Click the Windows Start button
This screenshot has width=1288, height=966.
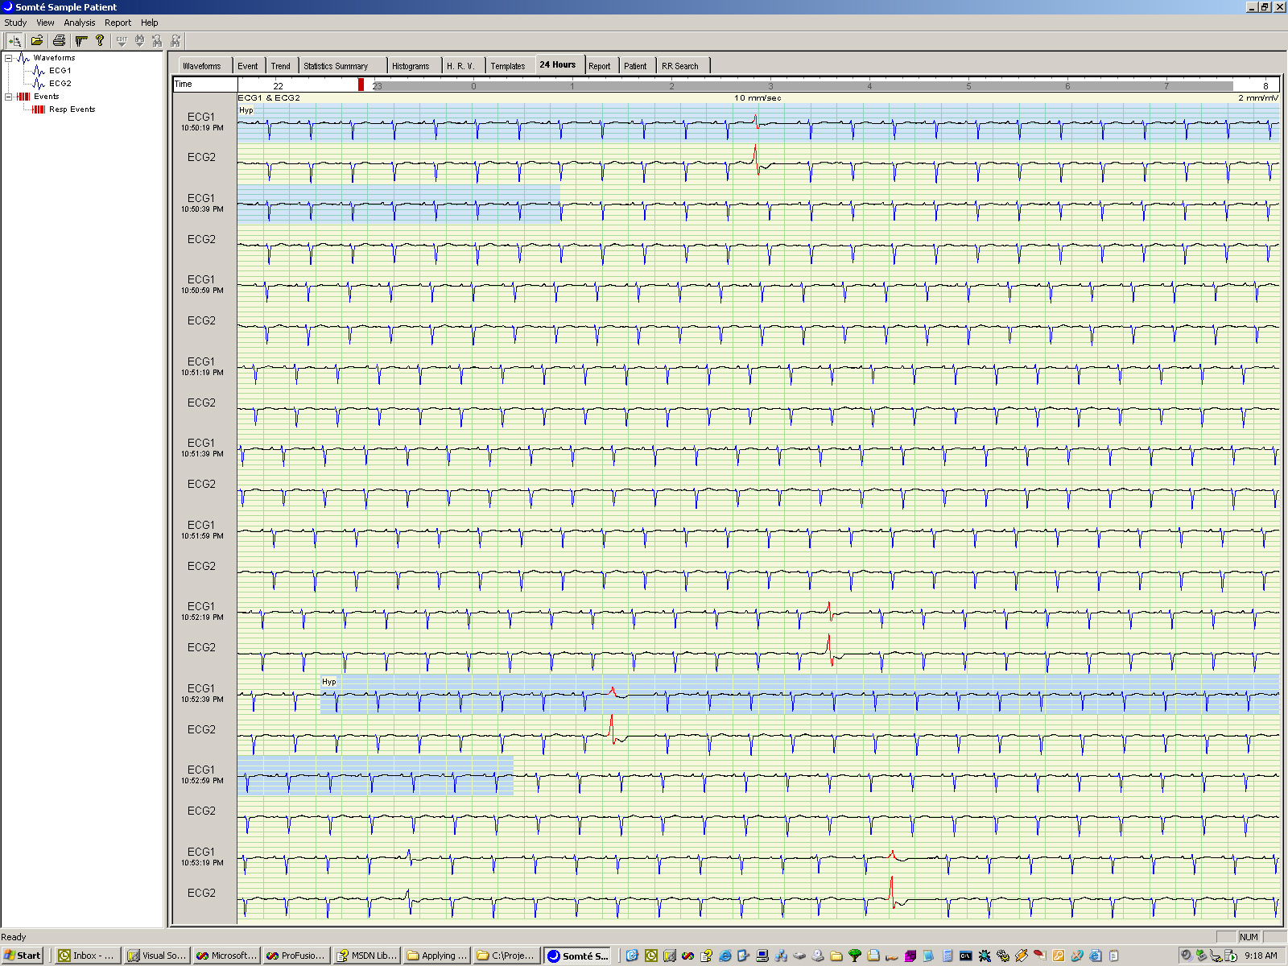coord(22,956)
